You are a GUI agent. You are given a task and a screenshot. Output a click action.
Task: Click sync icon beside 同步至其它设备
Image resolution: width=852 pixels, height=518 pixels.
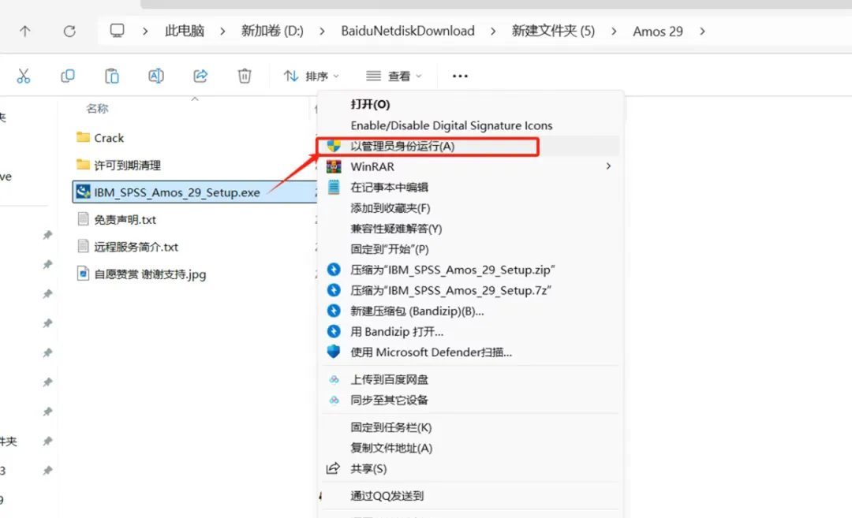pos(334,401)
